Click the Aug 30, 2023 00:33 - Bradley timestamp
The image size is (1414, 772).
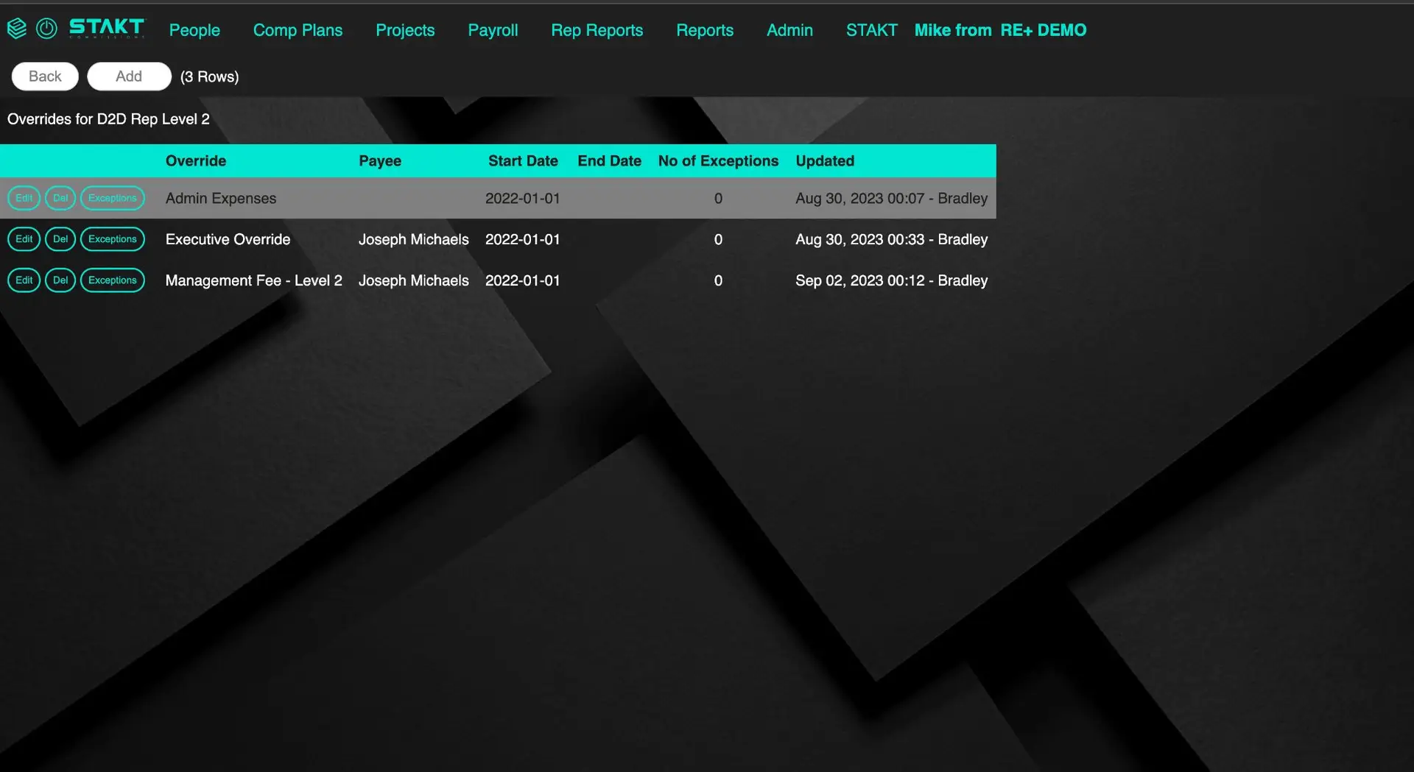point(891,240)
